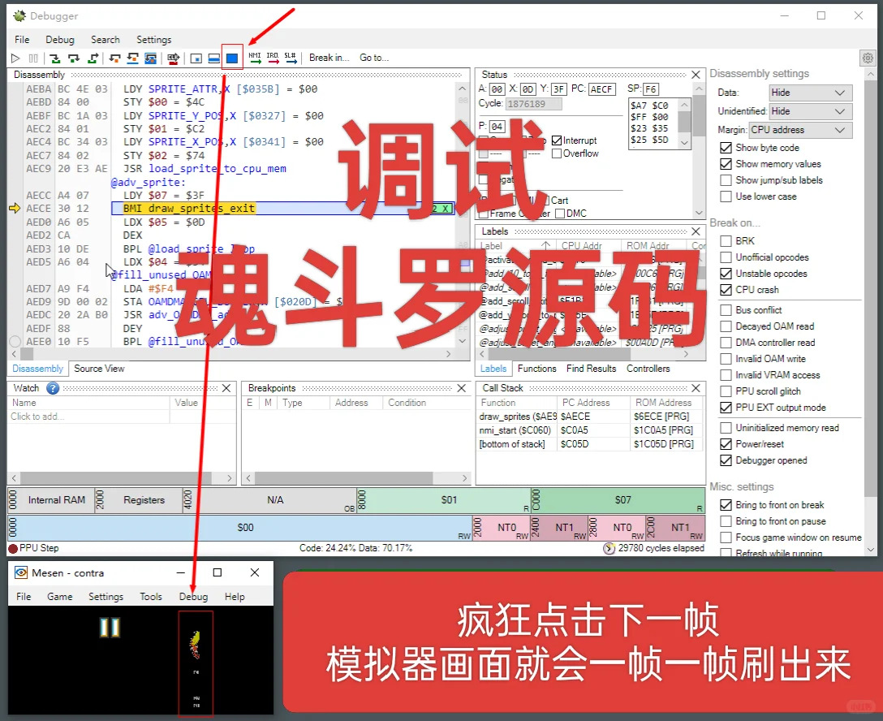Open the Data visibility dropdown
The image size is (883, 721).
click(x=809, y=92)
